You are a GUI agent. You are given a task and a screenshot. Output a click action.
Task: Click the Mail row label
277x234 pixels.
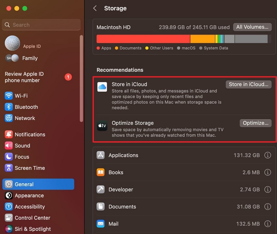pyautogui.click(x=113, y=224)
